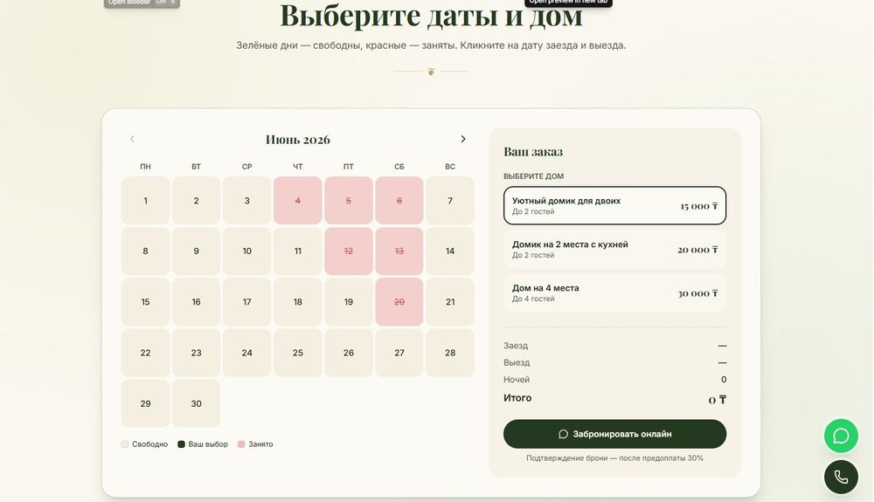Pick June 3 in calendar
Viewport: 874px width, 502px height.
(x=247, y=200)
